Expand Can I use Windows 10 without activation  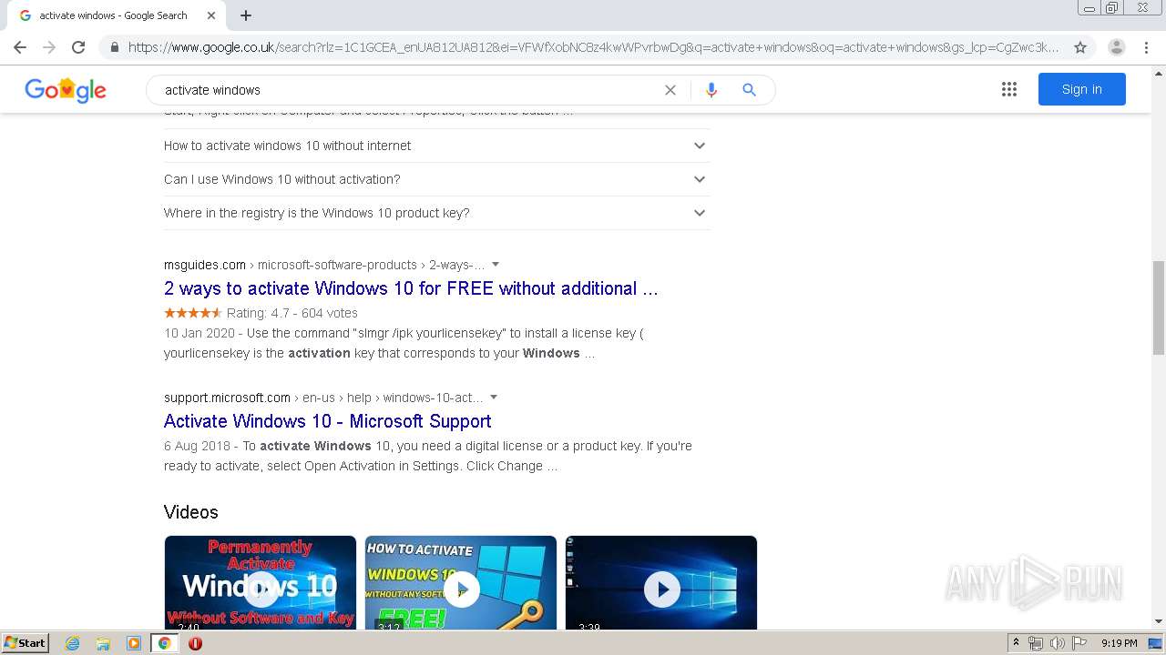(x=436, y=179)
